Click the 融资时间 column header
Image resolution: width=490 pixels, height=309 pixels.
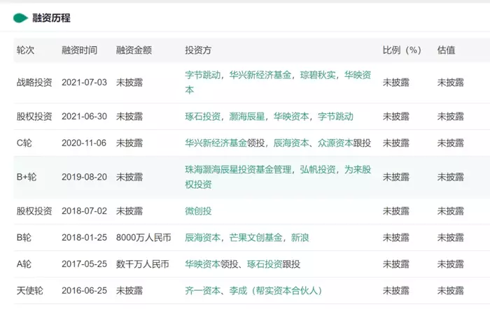click(x=80, y=50)
